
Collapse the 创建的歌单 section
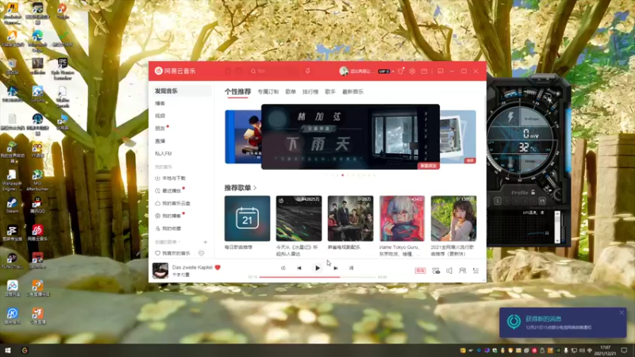point(167,242)
